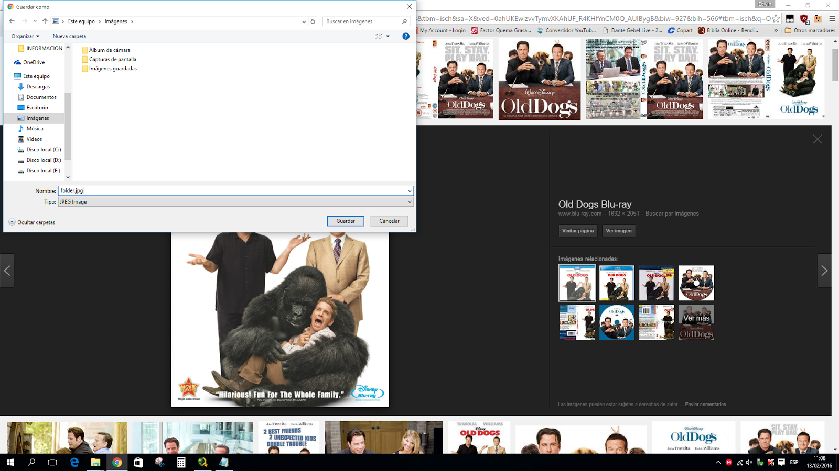Click the volume icon in system tray

click(x=749, y=462)
